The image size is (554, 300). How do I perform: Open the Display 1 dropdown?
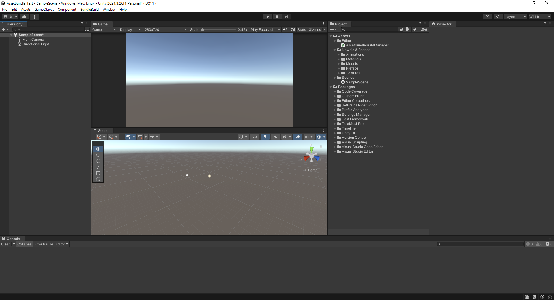coord(130,29)
